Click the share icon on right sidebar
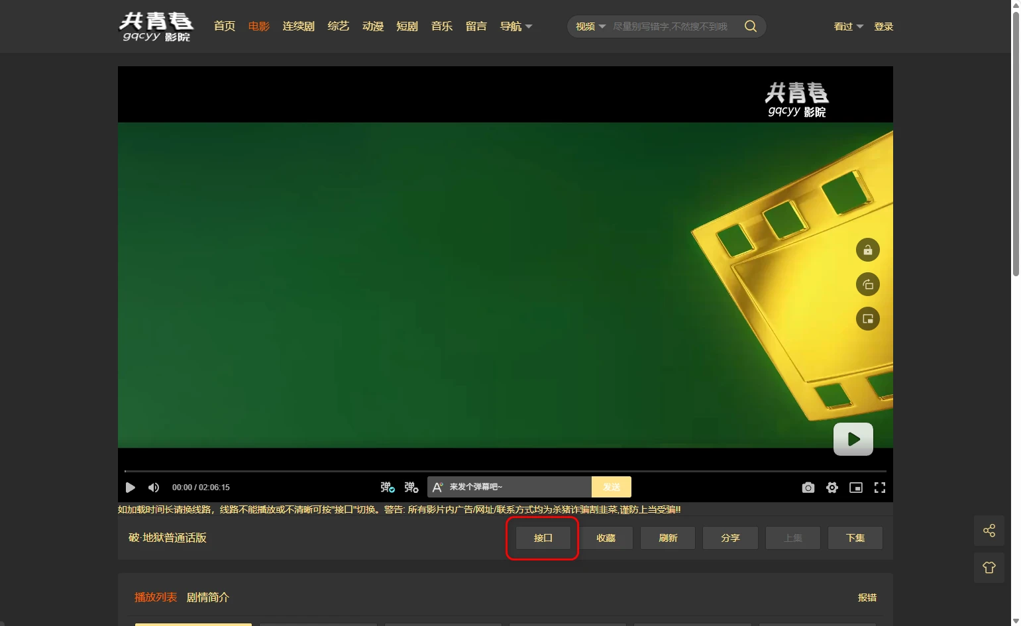This screenshot has width=1021, height=626. (989, 531)
